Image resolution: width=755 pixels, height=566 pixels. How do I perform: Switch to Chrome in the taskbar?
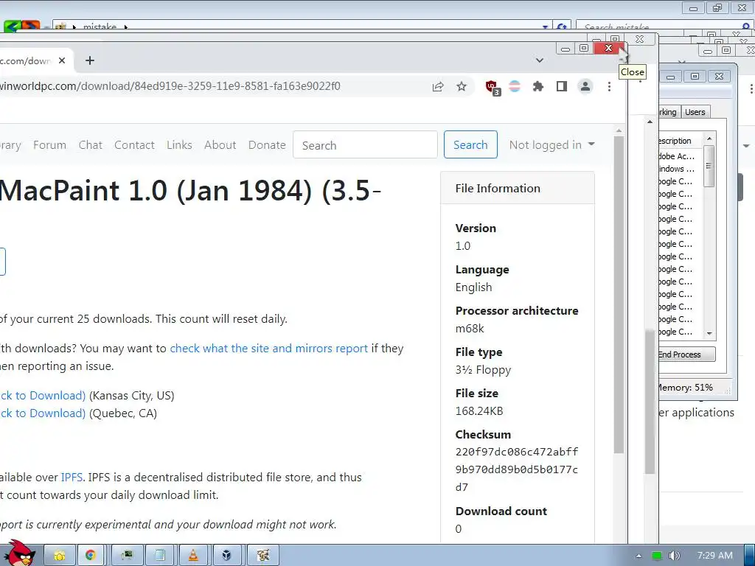coord(91,556)
